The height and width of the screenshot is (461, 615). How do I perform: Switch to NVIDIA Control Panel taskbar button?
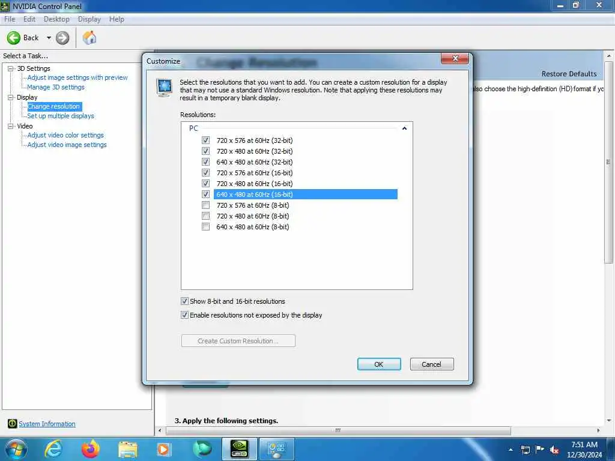click(x=239, y=449)
